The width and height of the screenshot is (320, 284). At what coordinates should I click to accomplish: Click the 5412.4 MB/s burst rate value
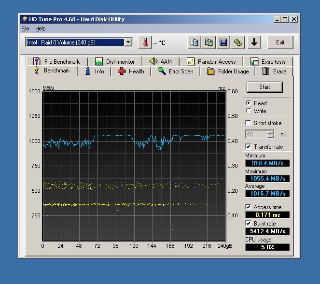(267, 231)
